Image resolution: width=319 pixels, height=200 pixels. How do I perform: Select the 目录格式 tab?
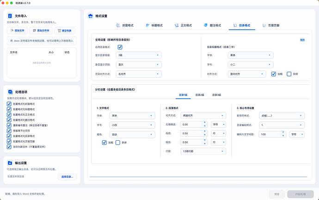(242, 25)
